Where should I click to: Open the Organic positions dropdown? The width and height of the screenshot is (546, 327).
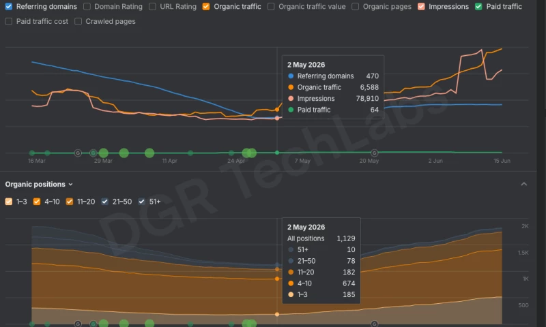[x=39, y=184]
